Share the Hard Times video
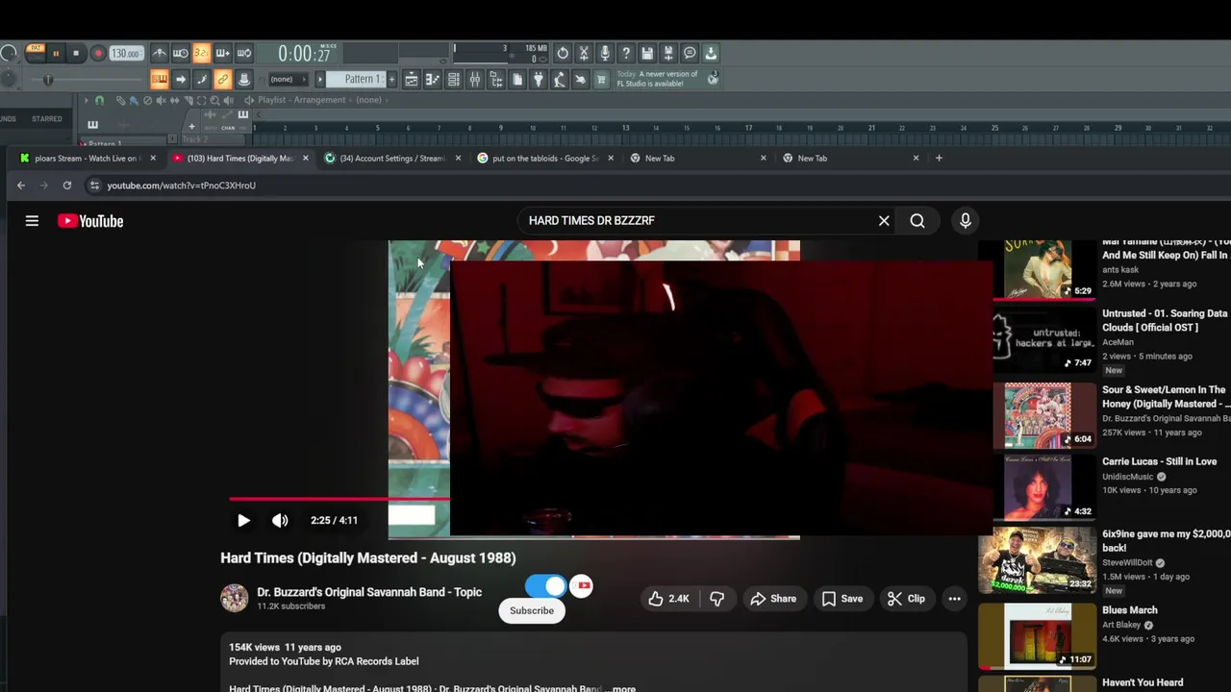 click(773, 599)
